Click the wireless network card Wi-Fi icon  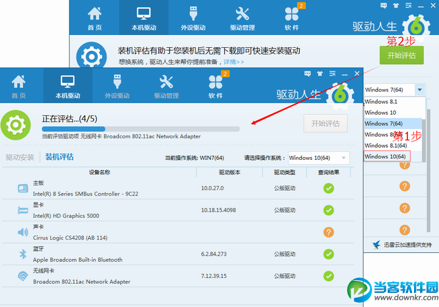click(22, 276)
